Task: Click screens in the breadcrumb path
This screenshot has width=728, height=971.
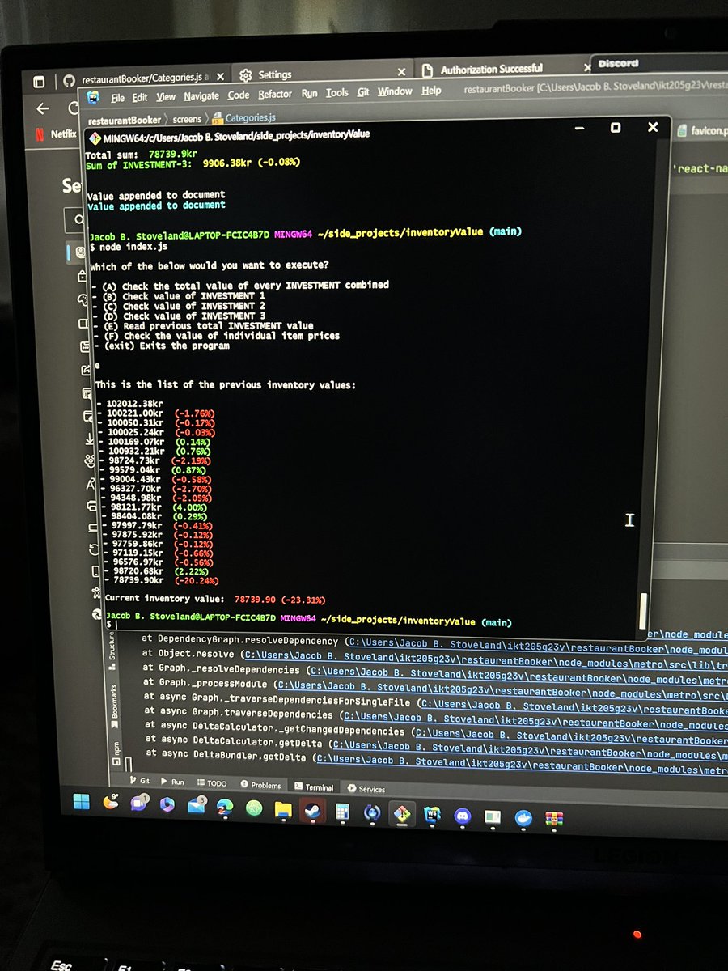Action: pyautogui.click(x=188, y=118)
